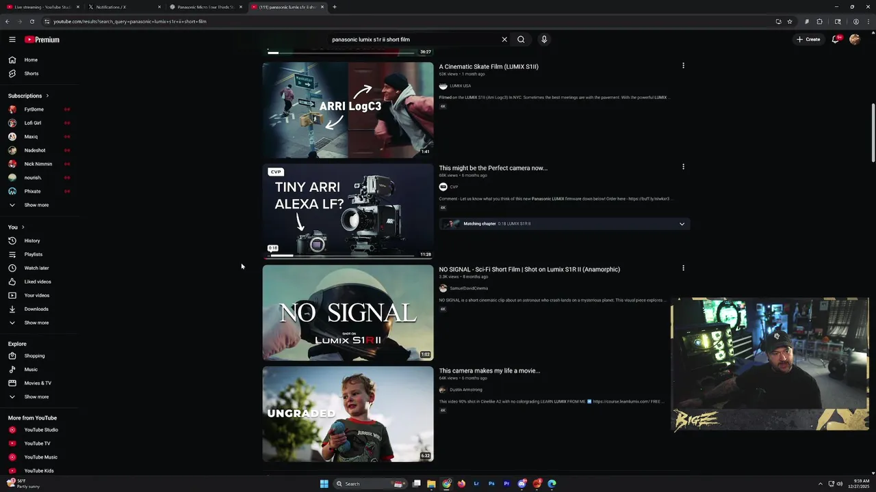Click the browser address bar URL
This screenshot has width=876, height=492.
pos(130,21)
